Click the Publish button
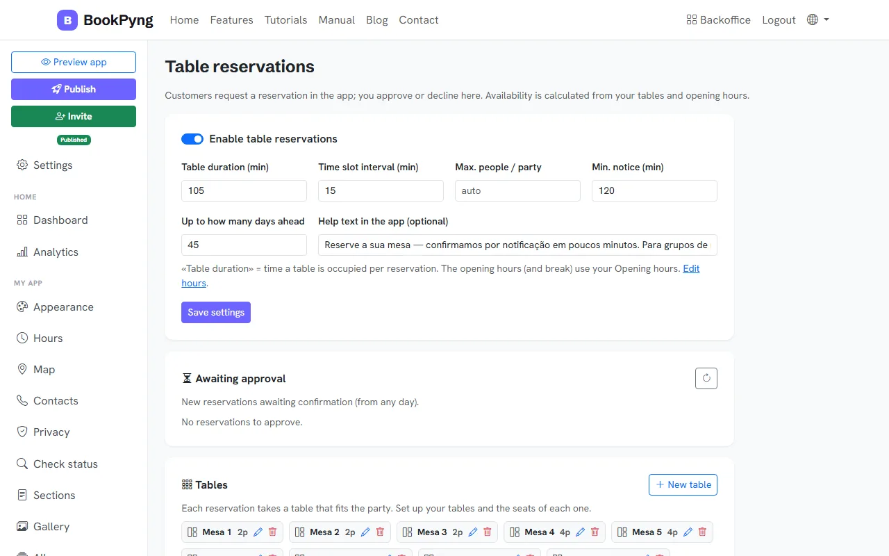889x556 pixels. (x=74, y=89)
